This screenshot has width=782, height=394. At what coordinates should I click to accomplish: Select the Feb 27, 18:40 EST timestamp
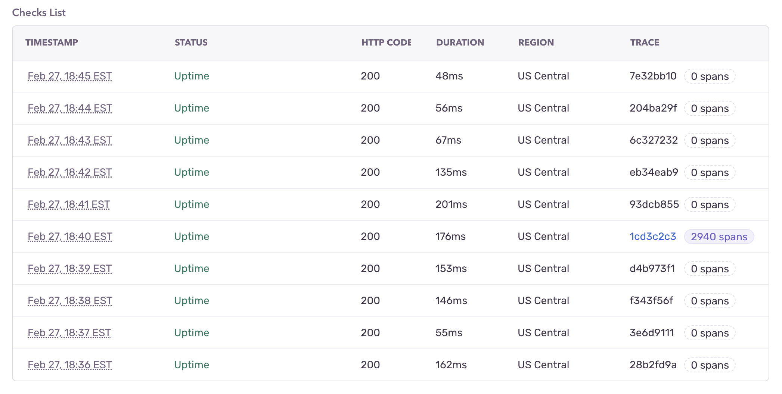tap(70, 237)
